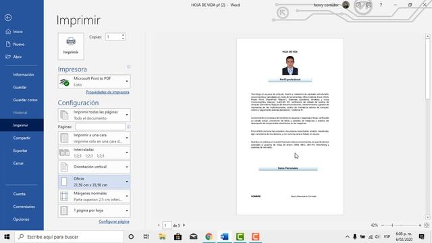Open the Oficio paper size dropdown
This screenshot has height=243, width=432.
point(94,182)
